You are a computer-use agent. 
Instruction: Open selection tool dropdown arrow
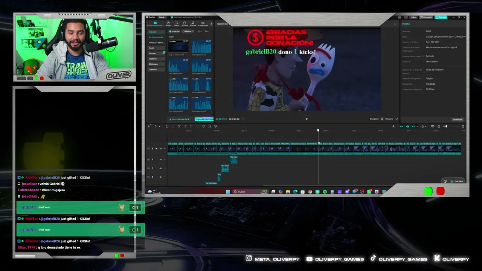(x=159, y=126)
